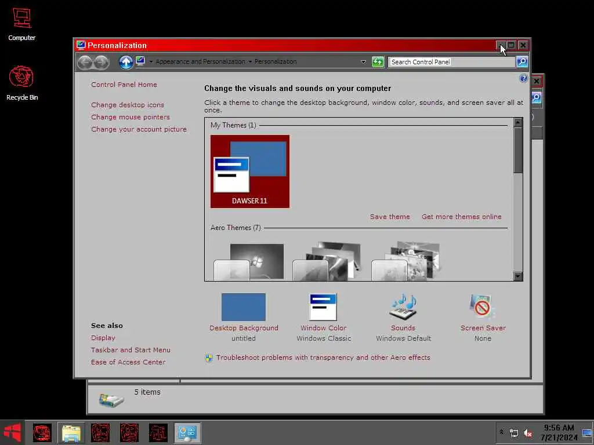Click the 5 items status text
Screen dimensions: 594x445
[x=147, y=392]
